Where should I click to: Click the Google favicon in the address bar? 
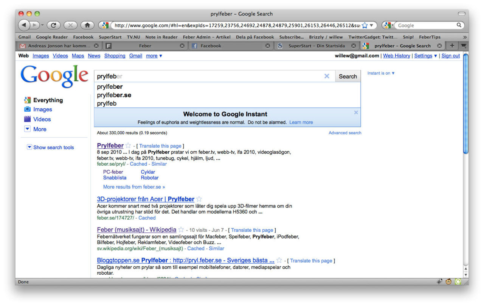(105, 25)
